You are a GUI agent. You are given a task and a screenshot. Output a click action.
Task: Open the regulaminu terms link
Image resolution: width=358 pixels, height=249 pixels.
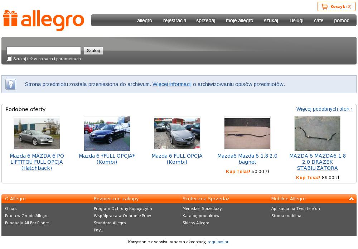coord(218,242)
